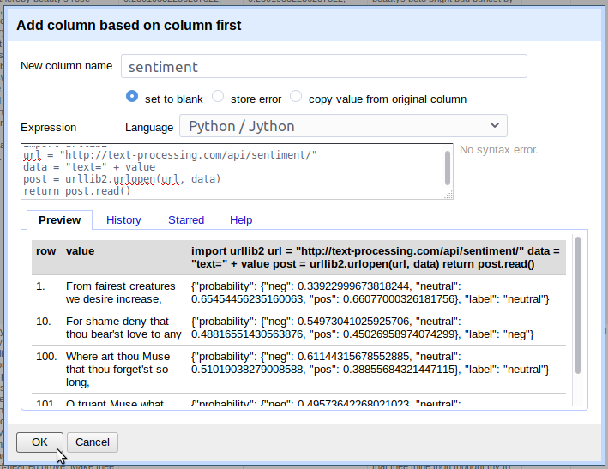The image size is (608, 469).
Task: Open the Python / Jython language dropdown
Action: tap(343, 126)
